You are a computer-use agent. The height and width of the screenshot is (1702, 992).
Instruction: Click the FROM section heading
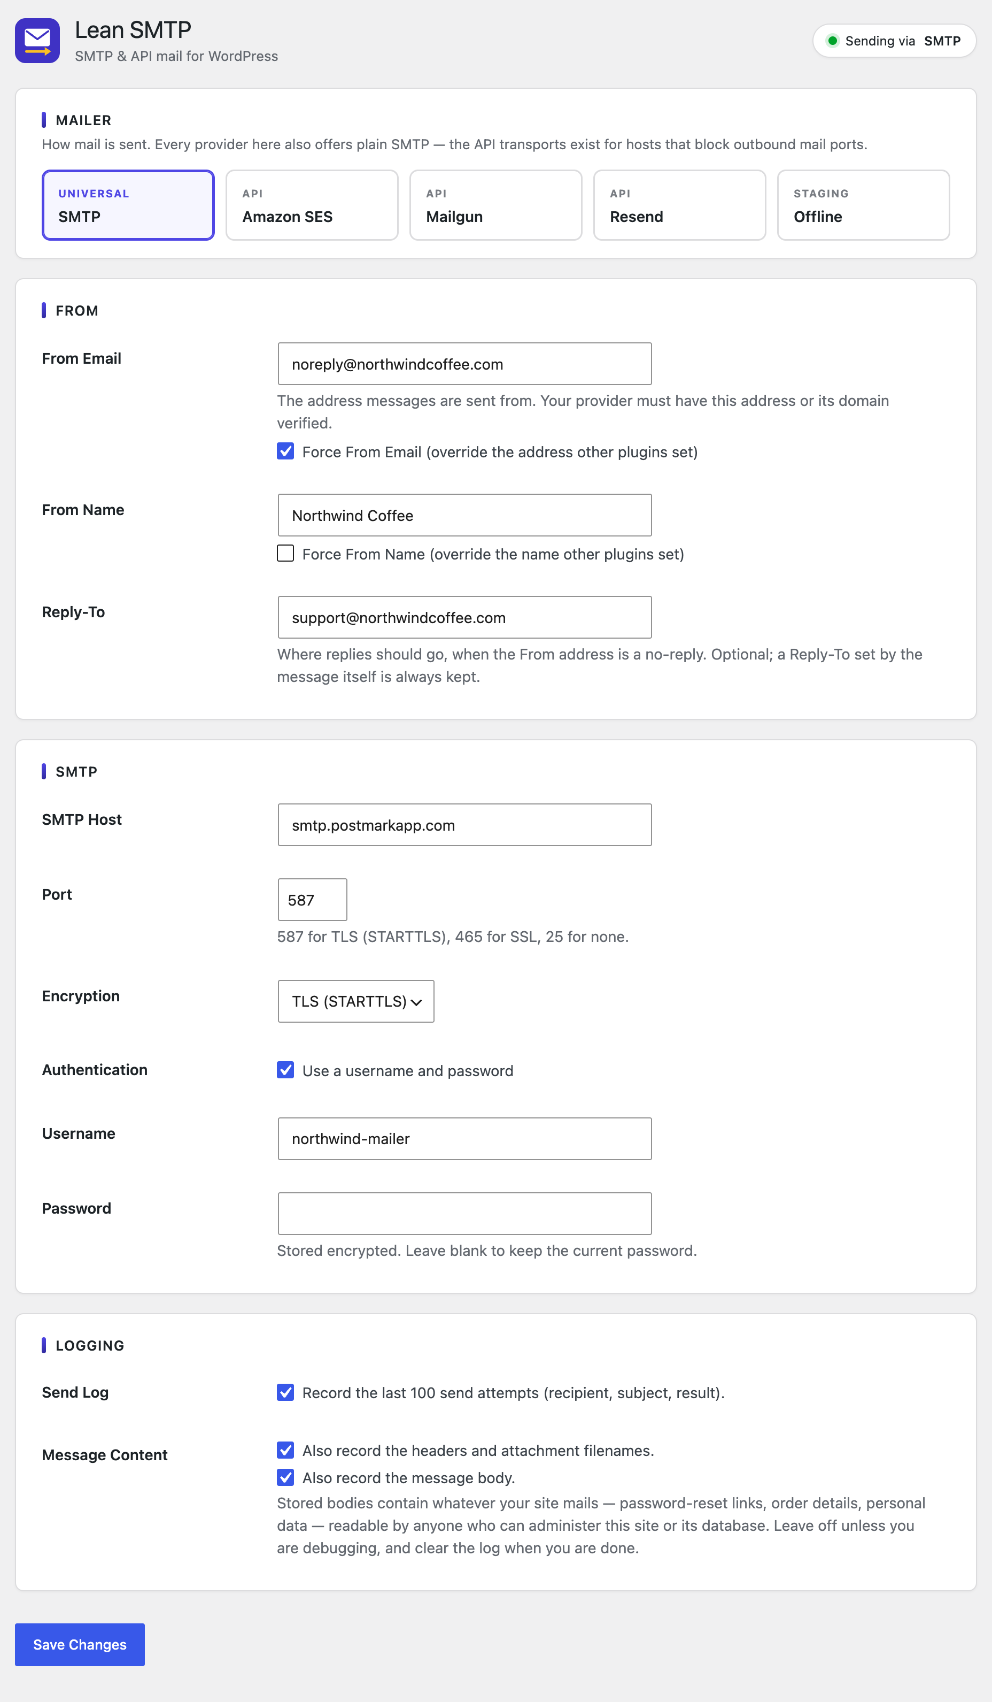click(x=77, y=311)
